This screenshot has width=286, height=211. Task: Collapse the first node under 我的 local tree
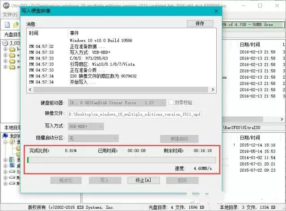point(5,142)
